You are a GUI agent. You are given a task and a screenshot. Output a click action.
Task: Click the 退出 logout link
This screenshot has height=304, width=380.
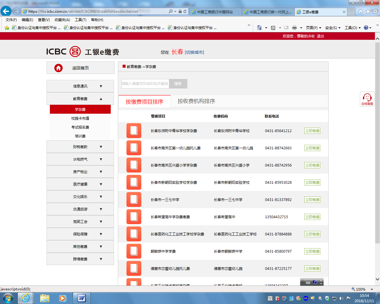coord(320,36)
